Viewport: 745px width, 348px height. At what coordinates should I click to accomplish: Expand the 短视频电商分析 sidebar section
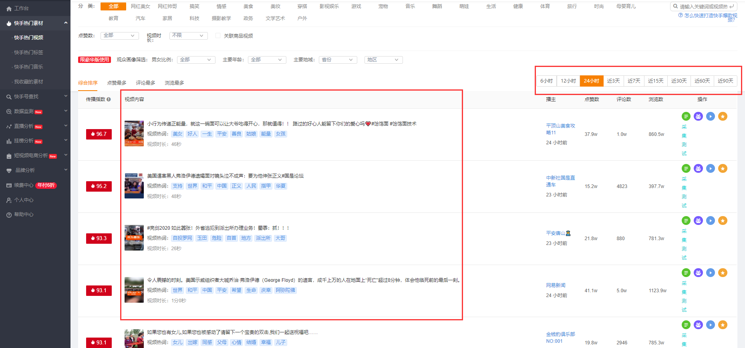(x=66, y=155)
